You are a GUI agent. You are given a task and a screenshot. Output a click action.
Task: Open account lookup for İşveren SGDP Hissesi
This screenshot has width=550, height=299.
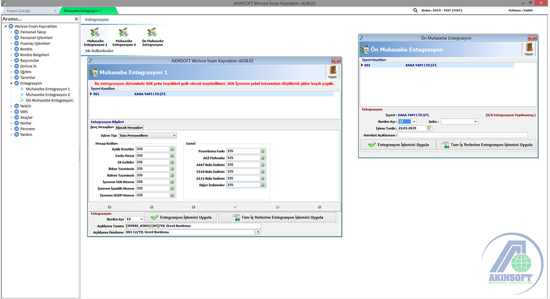click(x=172, y=195)
